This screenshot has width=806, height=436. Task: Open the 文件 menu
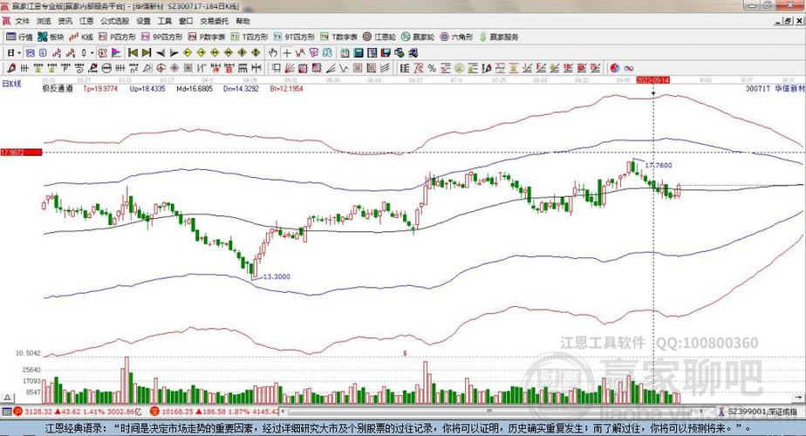click(22, 21)
